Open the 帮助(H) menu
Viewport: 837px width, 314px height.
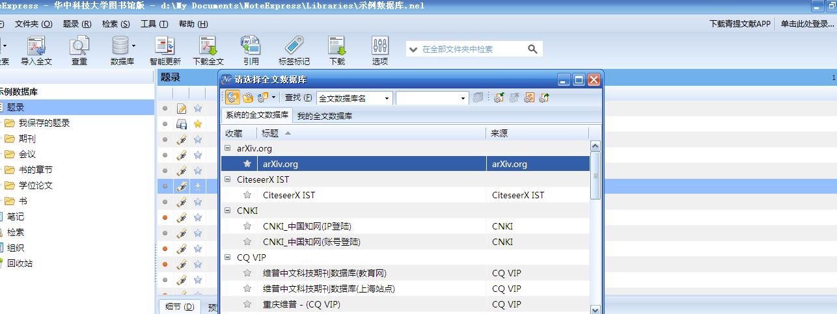[x=193, y=24]
